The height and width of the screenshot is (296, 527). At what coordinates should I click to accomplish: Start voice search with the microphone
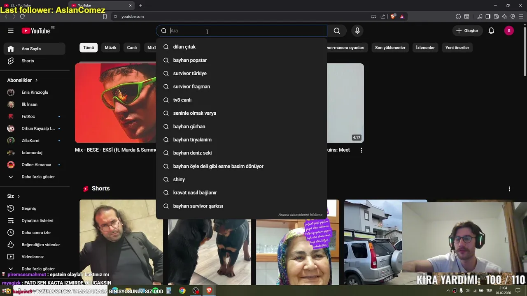pos(357,31)
